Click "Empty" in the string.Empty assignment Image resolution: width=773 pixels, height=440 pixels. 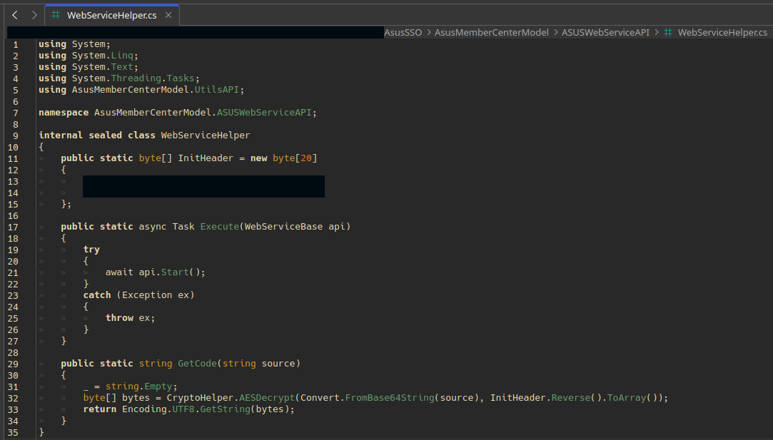(x=158, y=387)
